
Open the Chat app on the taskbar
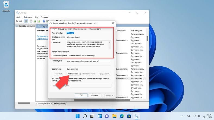click(x=107, y=116)
